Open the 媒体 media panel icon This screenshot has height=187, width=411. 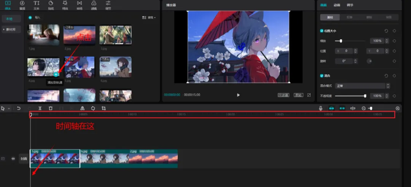tap(8, 3)
